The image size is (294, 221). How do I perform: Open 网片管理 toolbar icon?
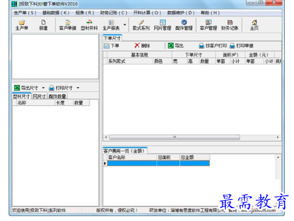click(x=163, y=25)
